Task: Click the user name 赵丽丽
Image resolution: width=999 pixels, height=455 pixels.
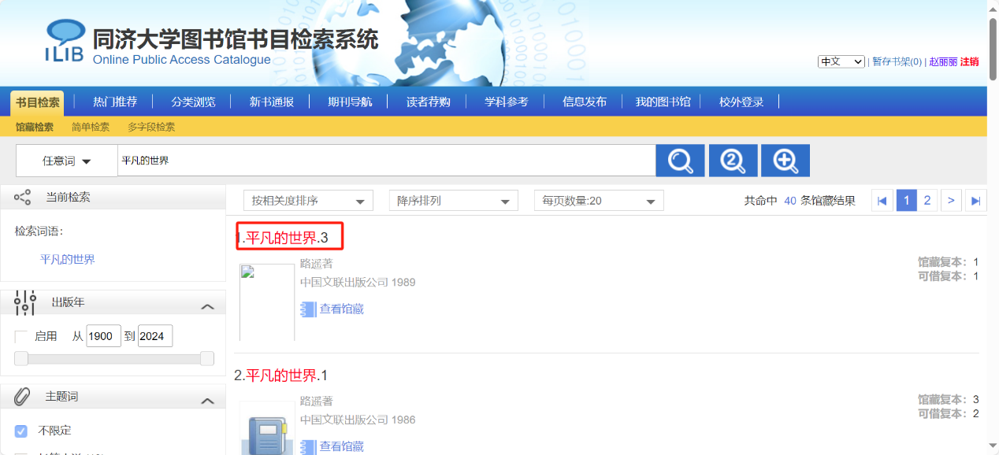Action: coord(943,61)
